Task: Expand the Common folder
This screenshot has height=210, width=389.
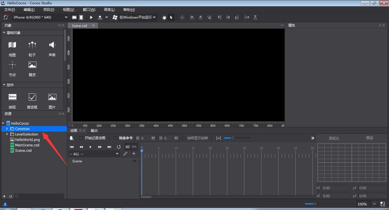Action: (x=7, y=129)
